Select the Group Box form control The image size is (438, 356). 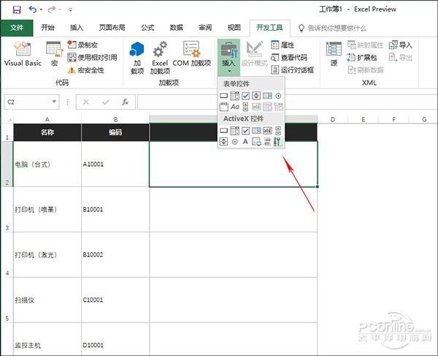click(x=223, y=107)
